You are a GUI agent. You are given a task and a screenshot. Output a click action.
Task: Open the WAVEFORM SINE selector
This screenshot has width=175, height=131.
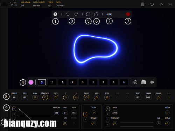tap(56, 113)
